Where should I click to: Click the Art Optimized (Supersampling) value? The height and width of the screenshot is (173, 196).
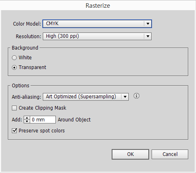81,97
